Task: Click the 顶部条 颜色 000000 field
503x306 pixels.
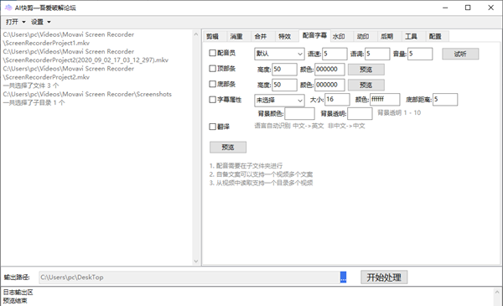Action: [x=329, y=70]
